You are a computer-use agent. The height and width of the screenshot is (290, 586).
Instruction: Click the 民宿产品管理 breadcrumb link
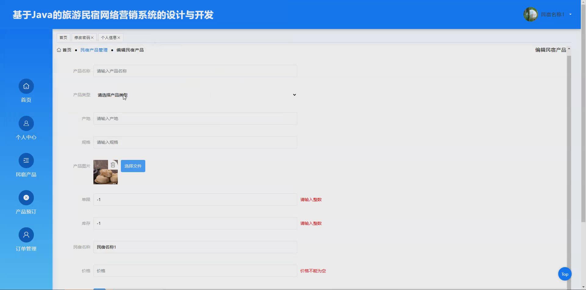pyautogui.click(x=94, y=50)
